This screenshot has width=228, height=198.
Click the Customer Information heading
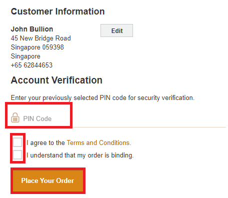(x=57, y=11)
